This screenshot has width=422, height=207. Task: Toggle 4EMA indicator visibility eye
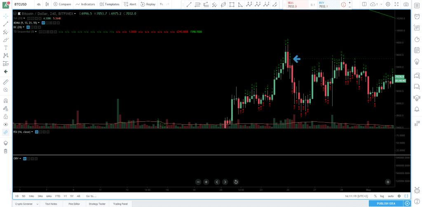tap(43, 23)
